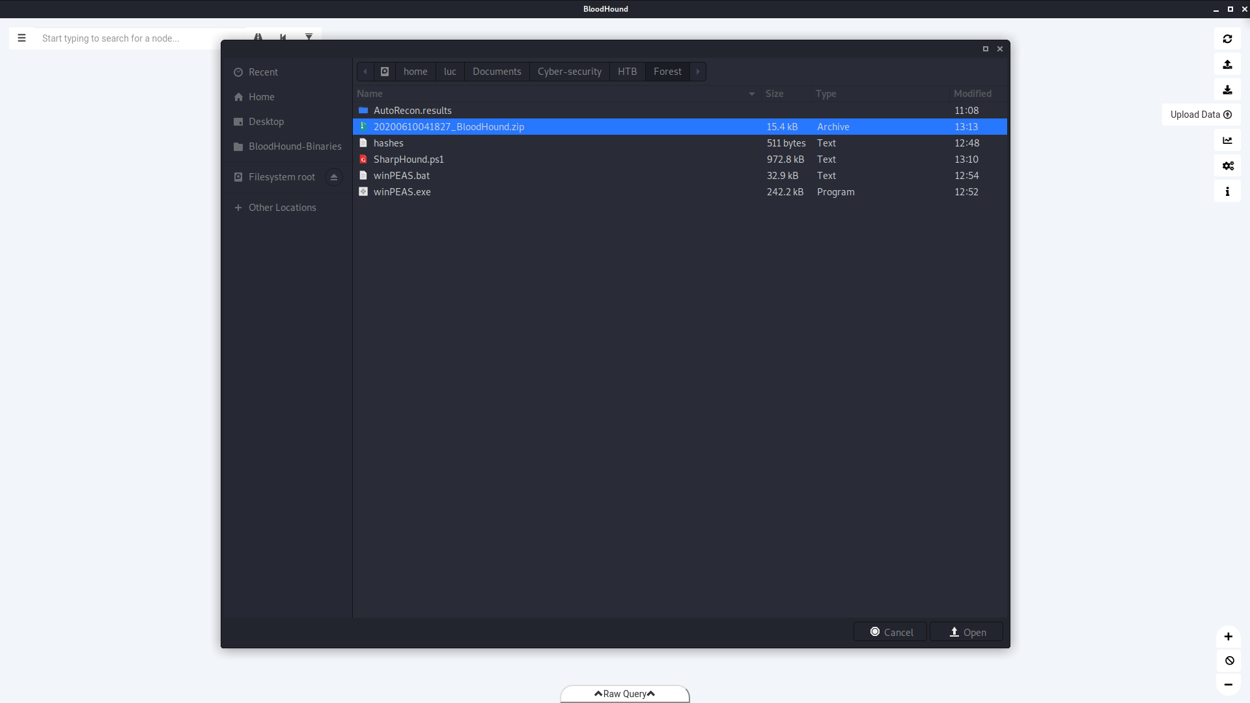Go to Documents in path bar

pos(497,72)
